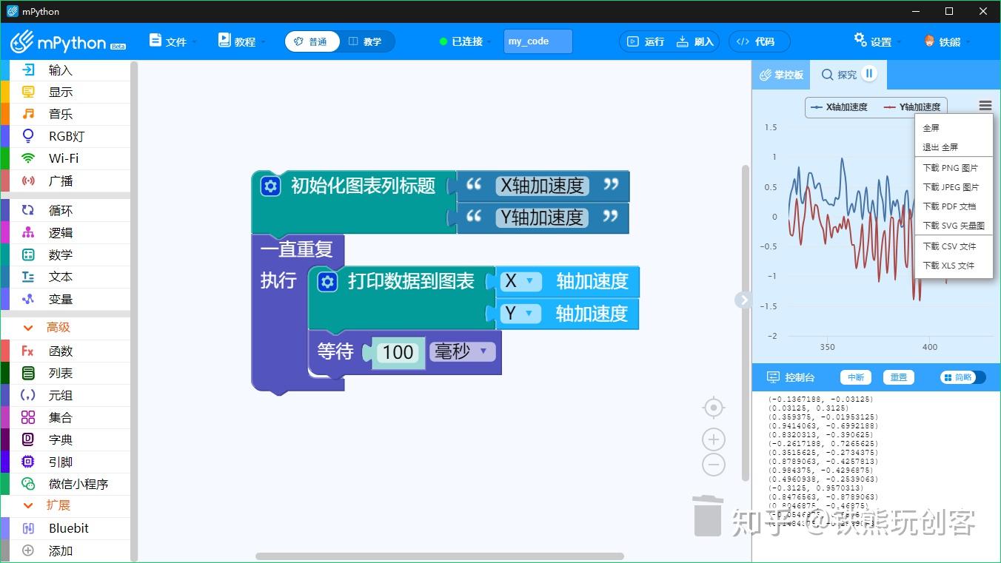Open the chart options hamburger menu
This screenshot has height=563, width=1001.
coord(985,105)
